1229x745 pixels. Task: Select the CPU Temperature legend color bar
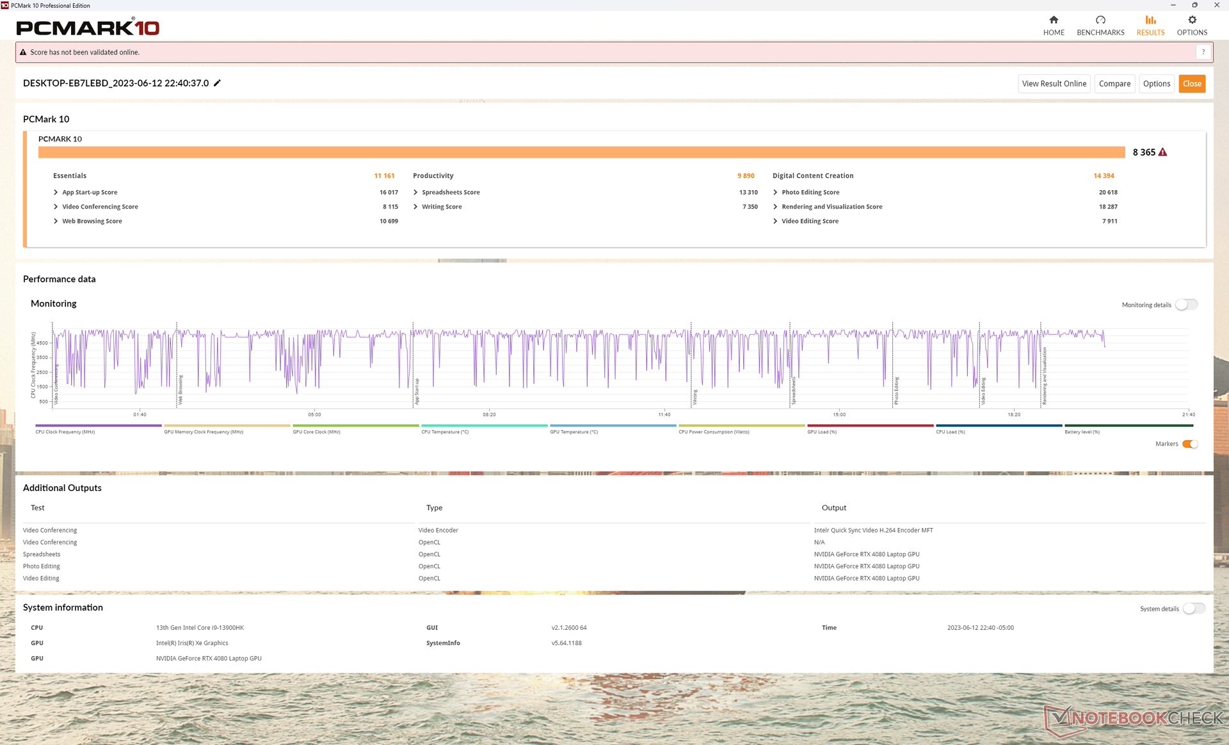pos(484,426)
